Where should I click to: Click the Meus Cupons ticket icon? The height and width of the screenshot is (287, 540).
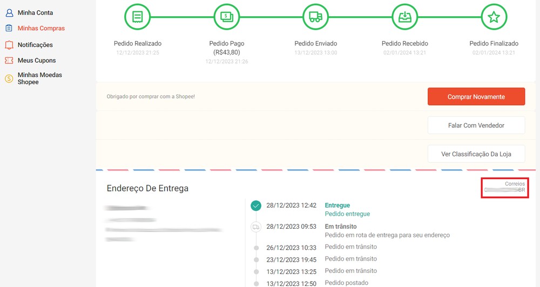point(9,60)
